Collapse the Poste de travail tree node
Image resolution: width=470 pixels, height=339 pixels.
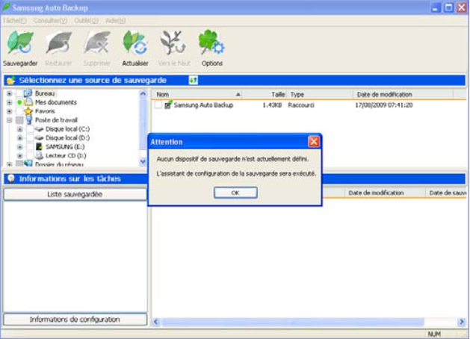[x=9, y=120]
